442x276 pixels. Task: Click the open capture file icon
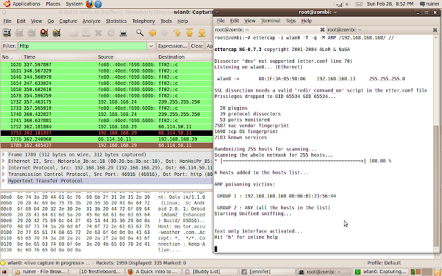coord(74,32)
